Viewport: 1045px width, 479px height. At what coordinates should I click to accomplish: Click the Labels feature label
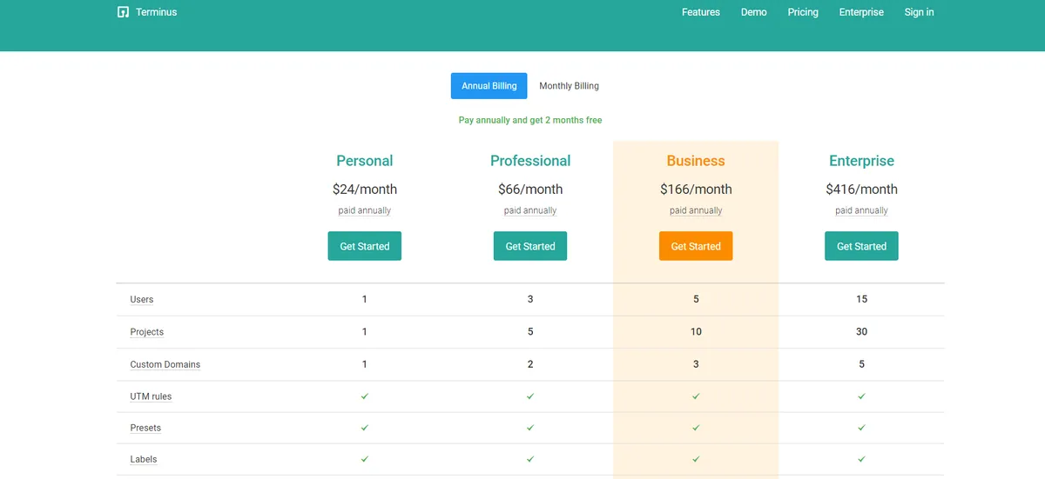[143, 459]
